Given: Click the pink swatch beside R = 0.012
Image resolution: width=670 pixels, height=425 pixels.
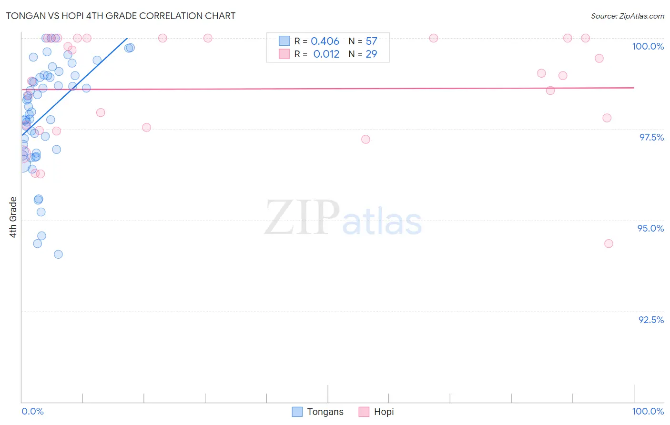Looking at the screenshot, I should tap(284, 54).
